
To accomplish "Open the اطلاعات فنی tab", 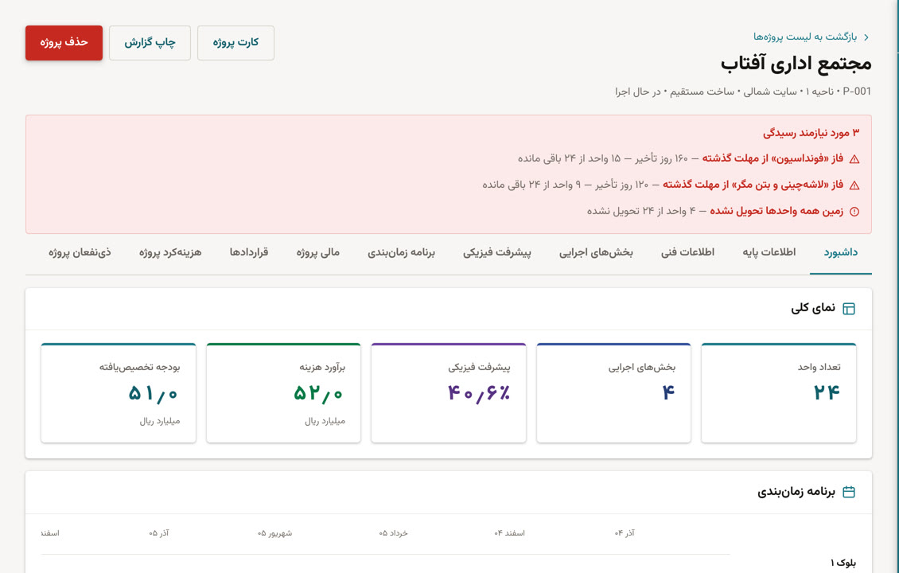I will 687,252.
